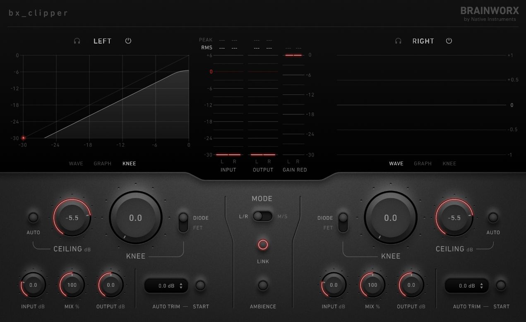Click the RIGHT channel label
526x322 pixels.
pos(423,41)
